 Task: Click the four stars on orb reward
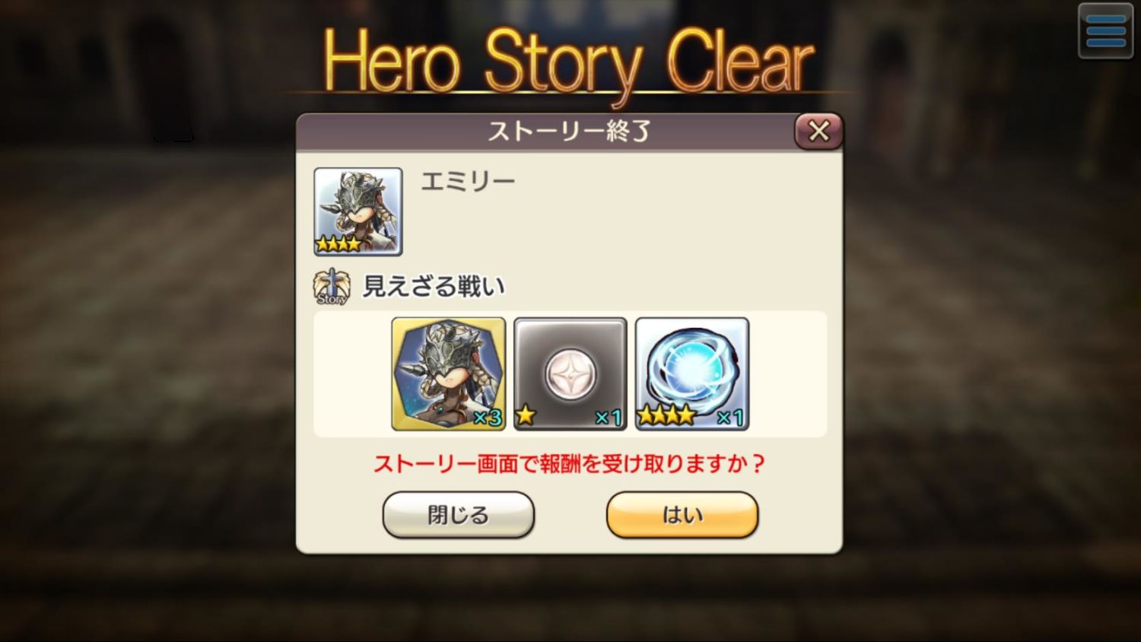point(666,415)
